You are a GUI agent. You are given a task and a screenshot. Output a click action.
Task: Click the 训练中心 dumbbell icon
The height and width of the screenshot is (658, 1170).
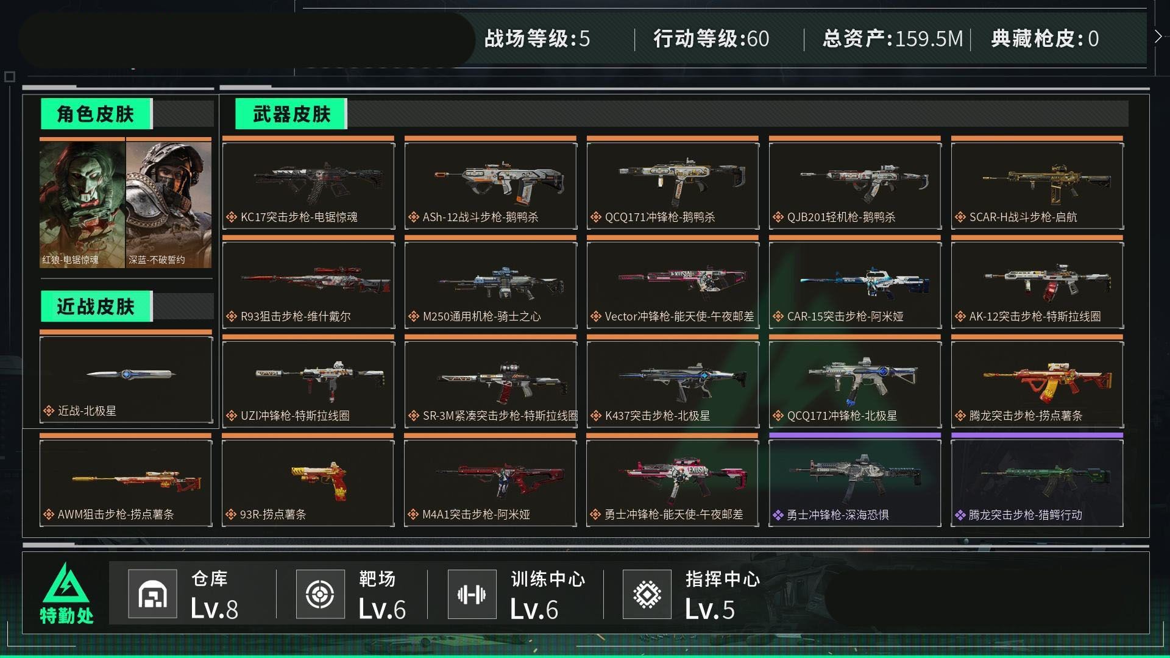tap(472, 593)
